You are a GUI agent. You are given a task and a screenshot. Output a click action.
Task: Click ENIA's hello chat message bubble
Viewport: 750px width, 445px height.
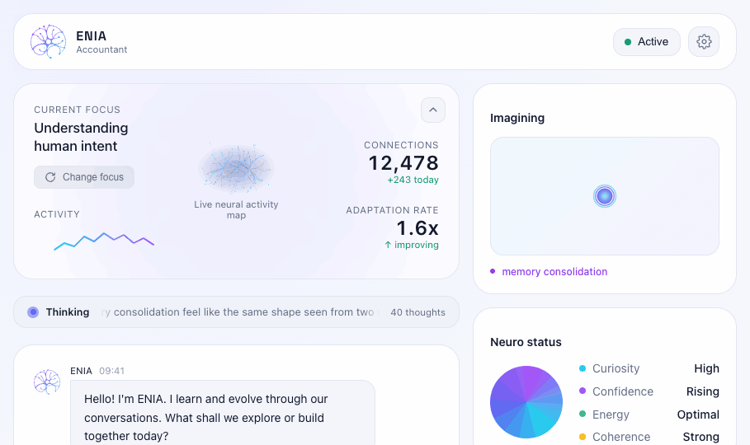[x=223, y=414]
